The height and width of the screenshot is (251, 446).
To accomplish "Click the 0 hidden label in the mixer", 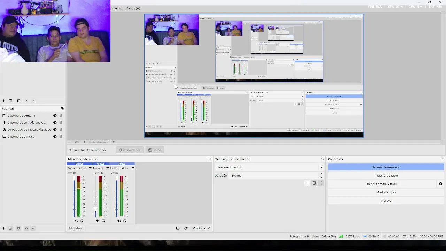I will click(75, 228).
